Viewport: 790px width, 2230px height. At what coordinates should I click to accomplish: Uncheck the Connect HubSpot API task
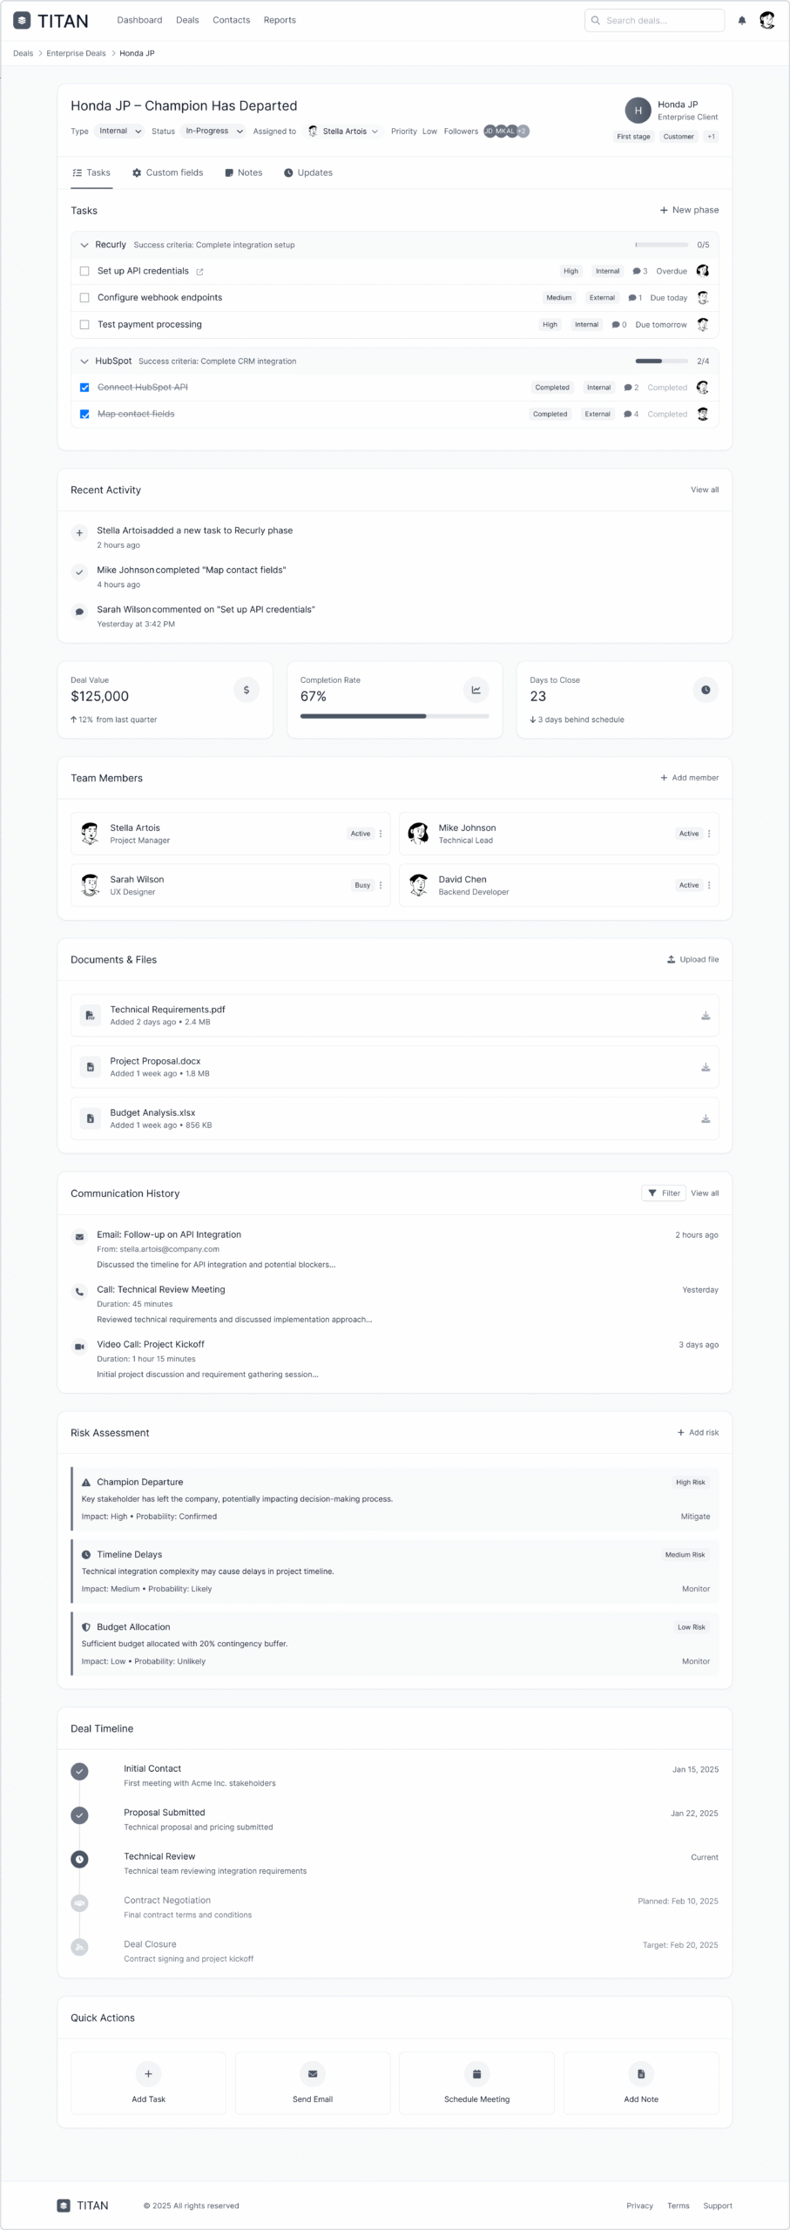84,388
